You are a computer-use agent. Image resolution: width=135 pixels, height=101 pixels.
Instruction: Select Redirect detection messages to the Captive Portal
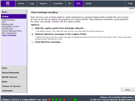33,34
